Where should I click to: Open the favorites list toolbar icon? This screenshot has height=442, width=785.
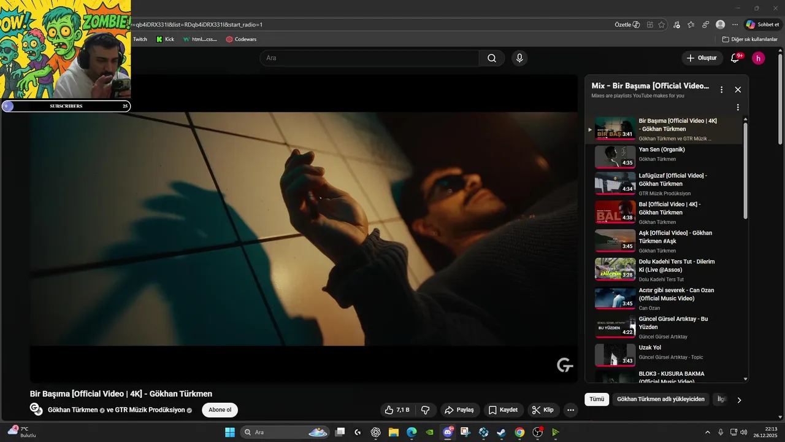tap(691, 25)
